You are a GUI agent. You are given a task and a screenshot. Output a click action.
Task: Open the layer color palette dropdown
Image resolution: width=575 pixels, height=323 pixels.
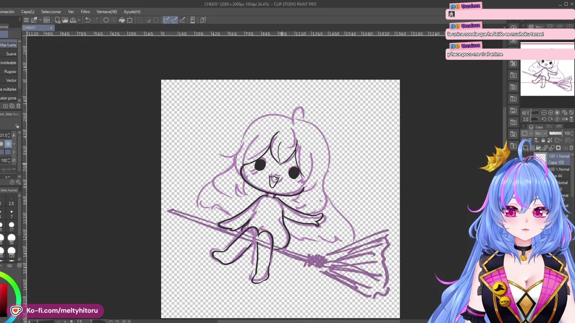tap(527, 133)
